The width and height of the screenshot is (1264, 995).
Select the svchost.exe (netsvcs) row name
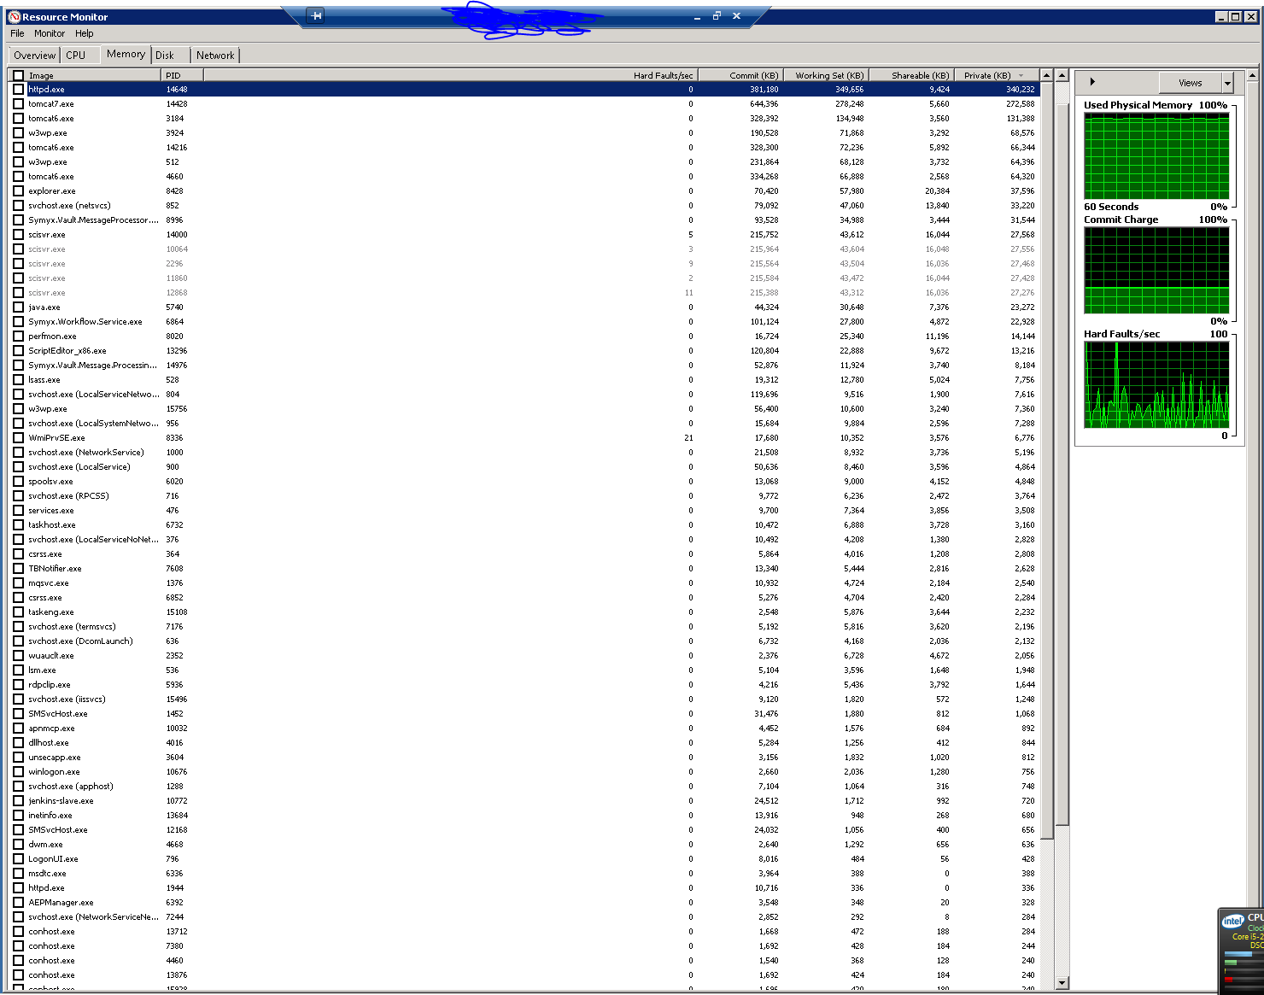click(x=69, y=205)
